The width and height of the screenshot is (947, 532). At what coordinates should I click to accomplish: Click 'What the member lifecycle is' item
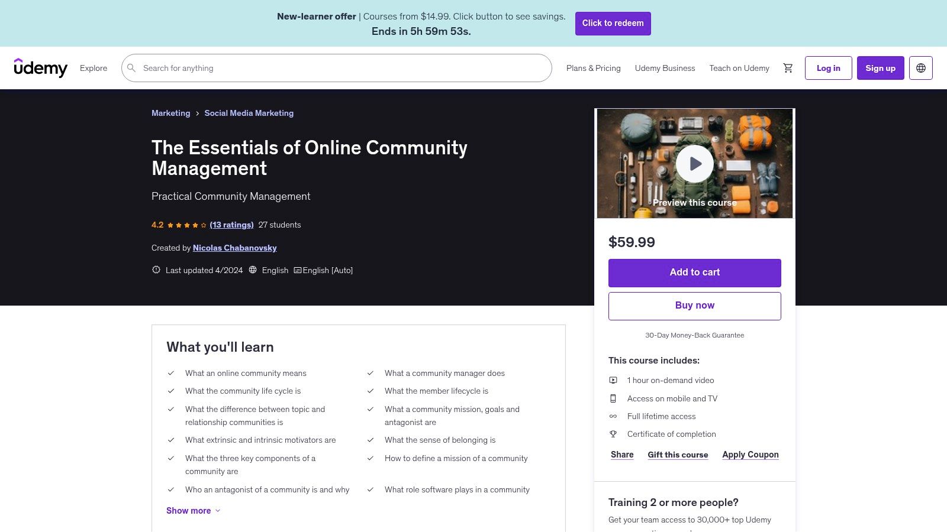point(436,391)
